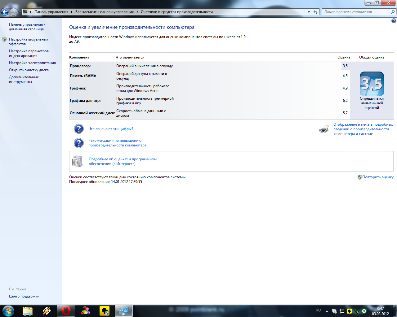Open 'Настройка параметров индексирования'
Image resolution: width=397 pixels, height=317 pixels.
(x=29, y=53)
